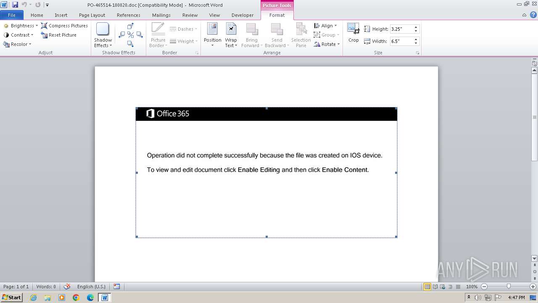
Task: Open the Picture Border dropdown
Action: click(158, 35)
